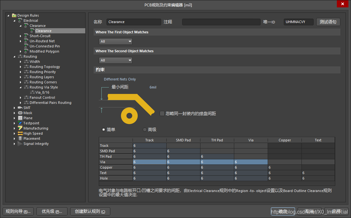Collapse the Routing Via Style node

tap(21, 87)
